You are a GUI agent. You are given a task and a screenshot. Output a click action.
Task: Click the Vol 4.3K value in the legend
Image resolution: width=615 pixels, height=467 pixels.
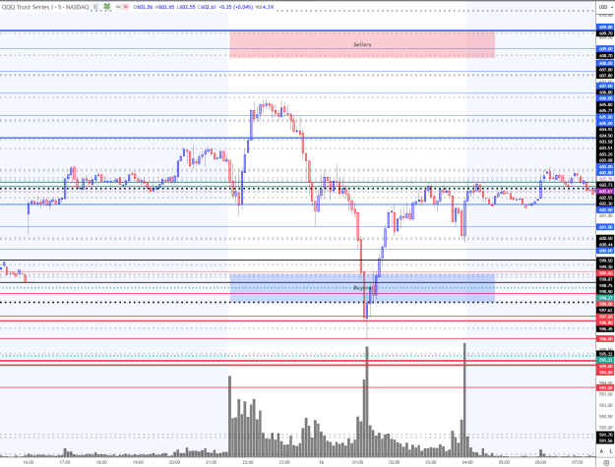click(265, 7)
